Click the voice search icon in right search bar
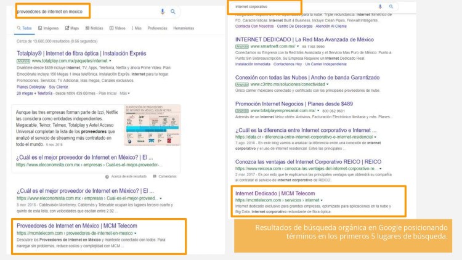This screenshot has height=260, width=462. click(x=379, y=6)
